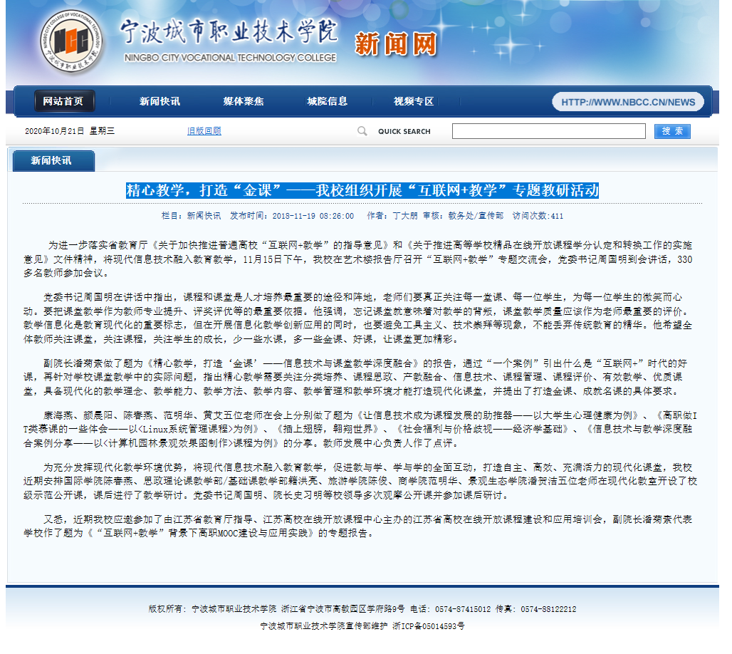Click the 新闻网 banner text
Viewport: 732px width, 654px height.
tap(396, 44)
